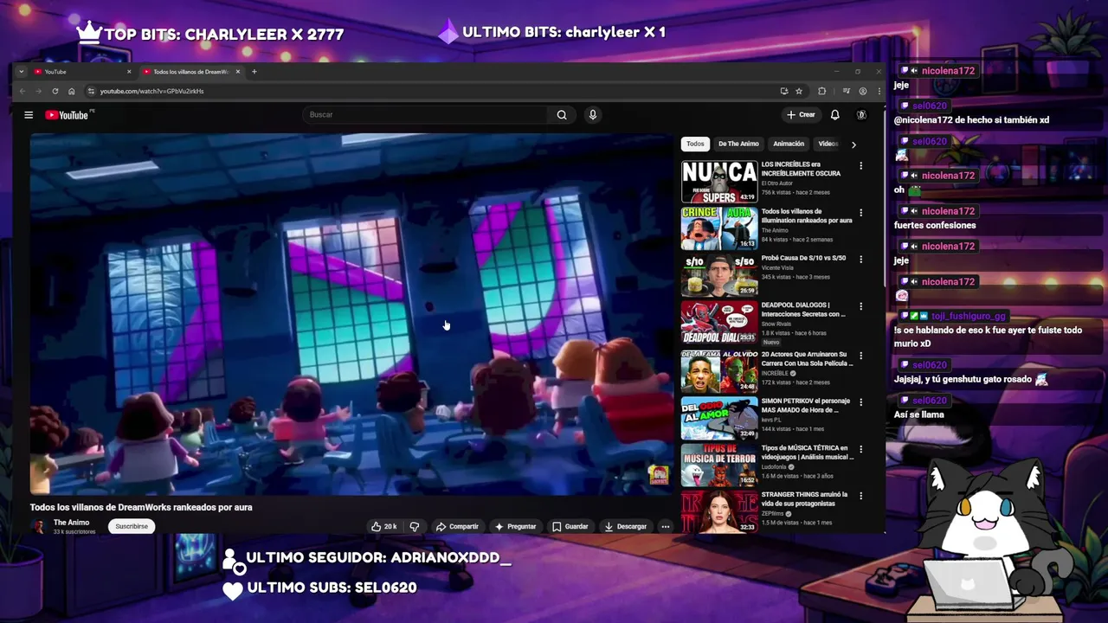1108x623 pixels.
Task: Open DEL ODIO AL AMOR thumbnail
Action: pyautogui.click(x=719, y=418)
